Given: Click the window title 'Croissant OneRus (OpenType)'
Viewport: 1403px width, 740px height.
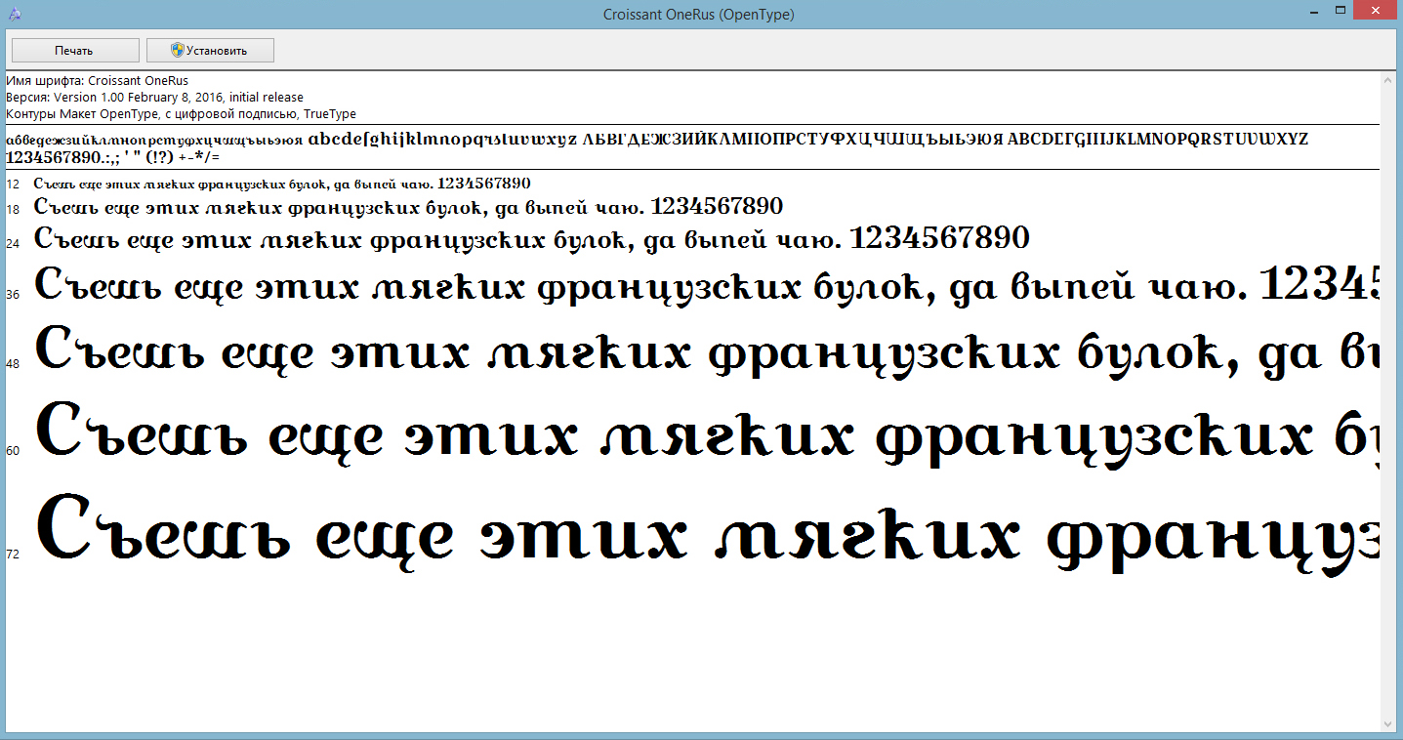Looking at the screenshot, I should point(701,15).
